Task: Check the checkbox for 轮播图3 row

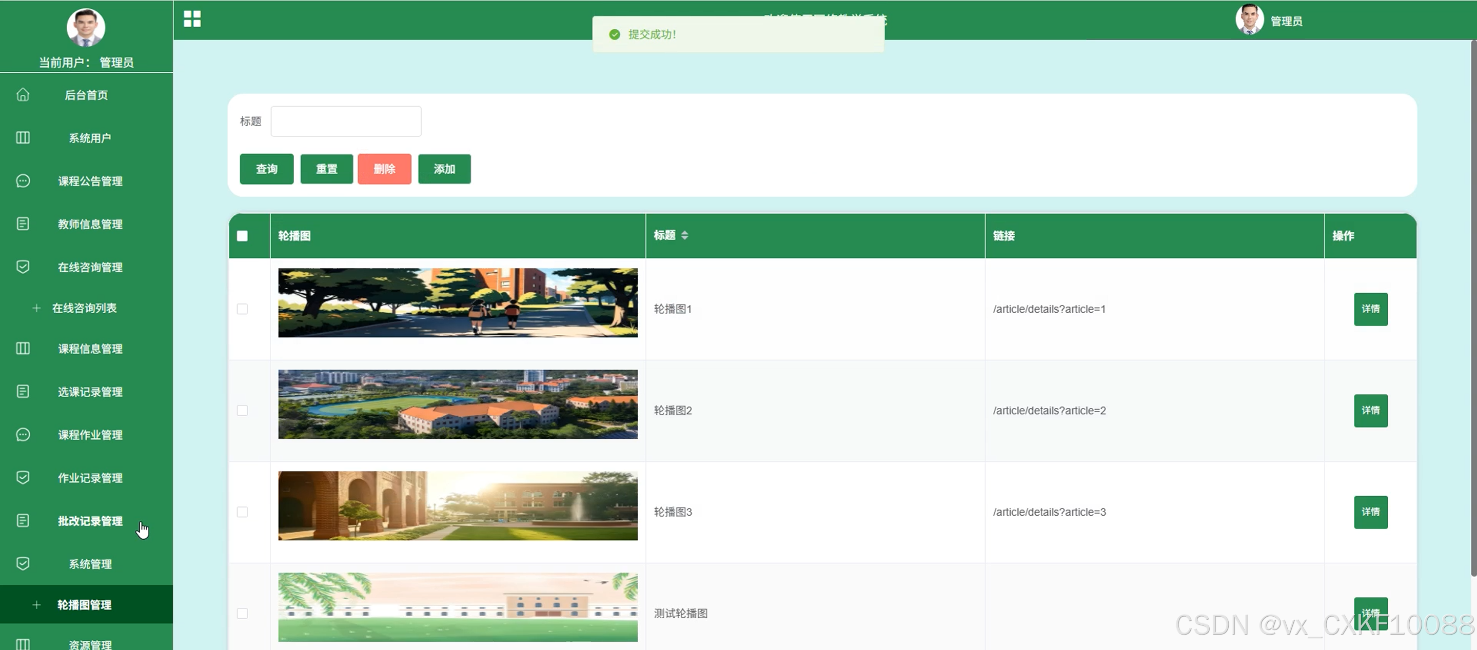Action: pos(242,512)
